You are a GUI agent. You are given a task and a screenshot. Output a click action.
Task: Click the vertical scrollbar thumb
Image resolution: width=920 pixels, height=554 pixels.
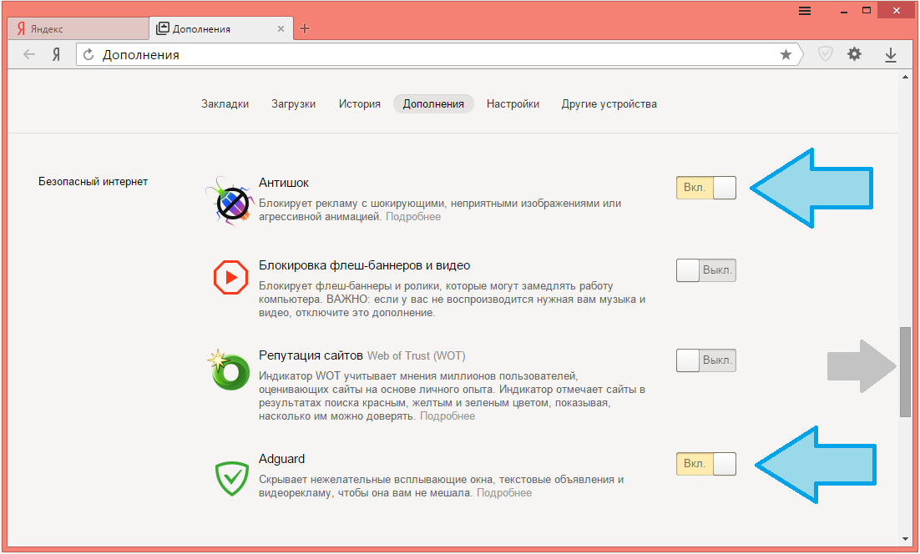(905, 371)
